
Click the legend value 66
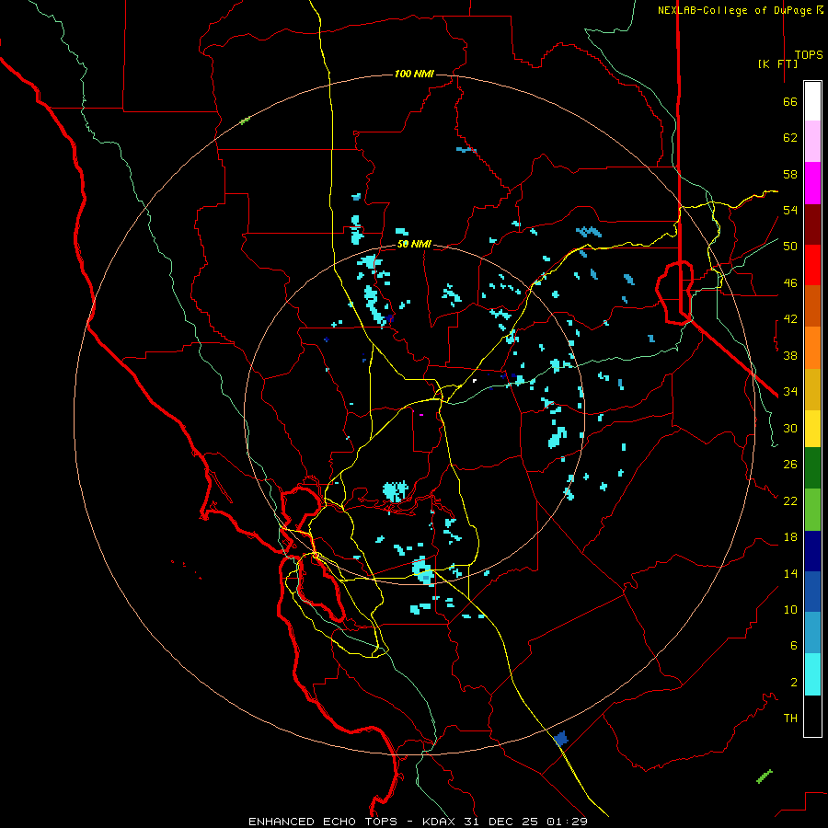point(790,102)
